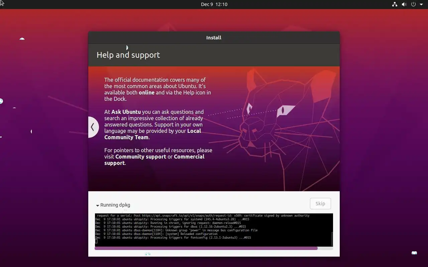Screen dimensions: 428x267
Task: Click the installation progress bar
Action: coord(214,248)
